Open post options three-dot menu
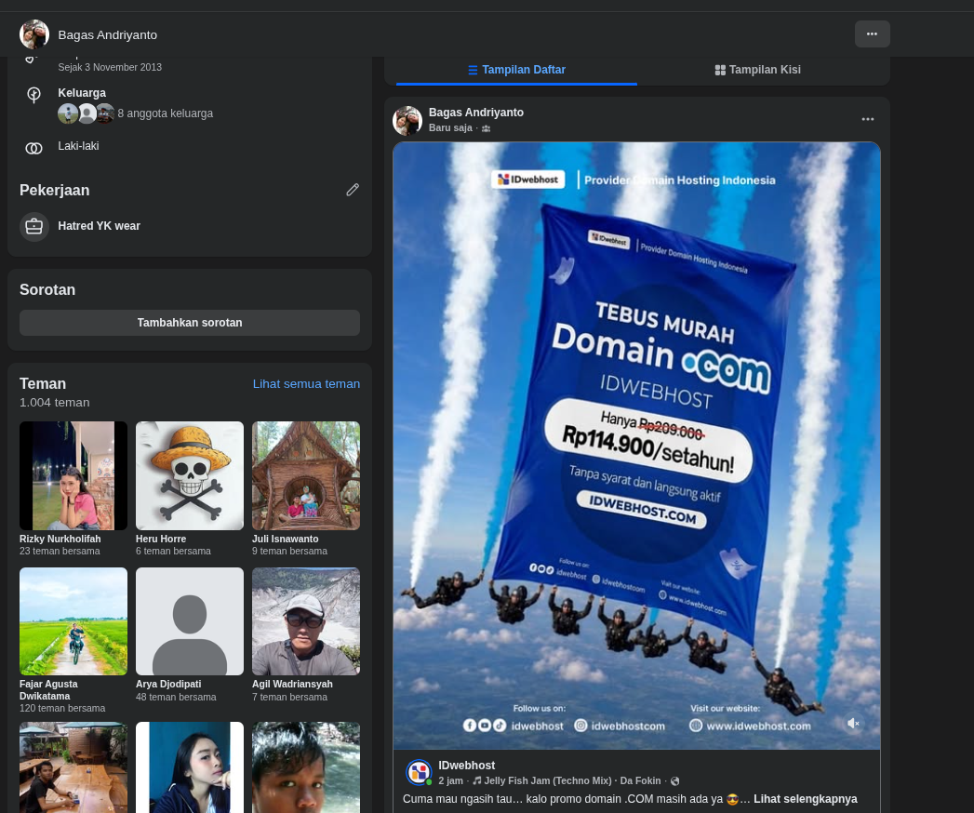 click(868, 119)
